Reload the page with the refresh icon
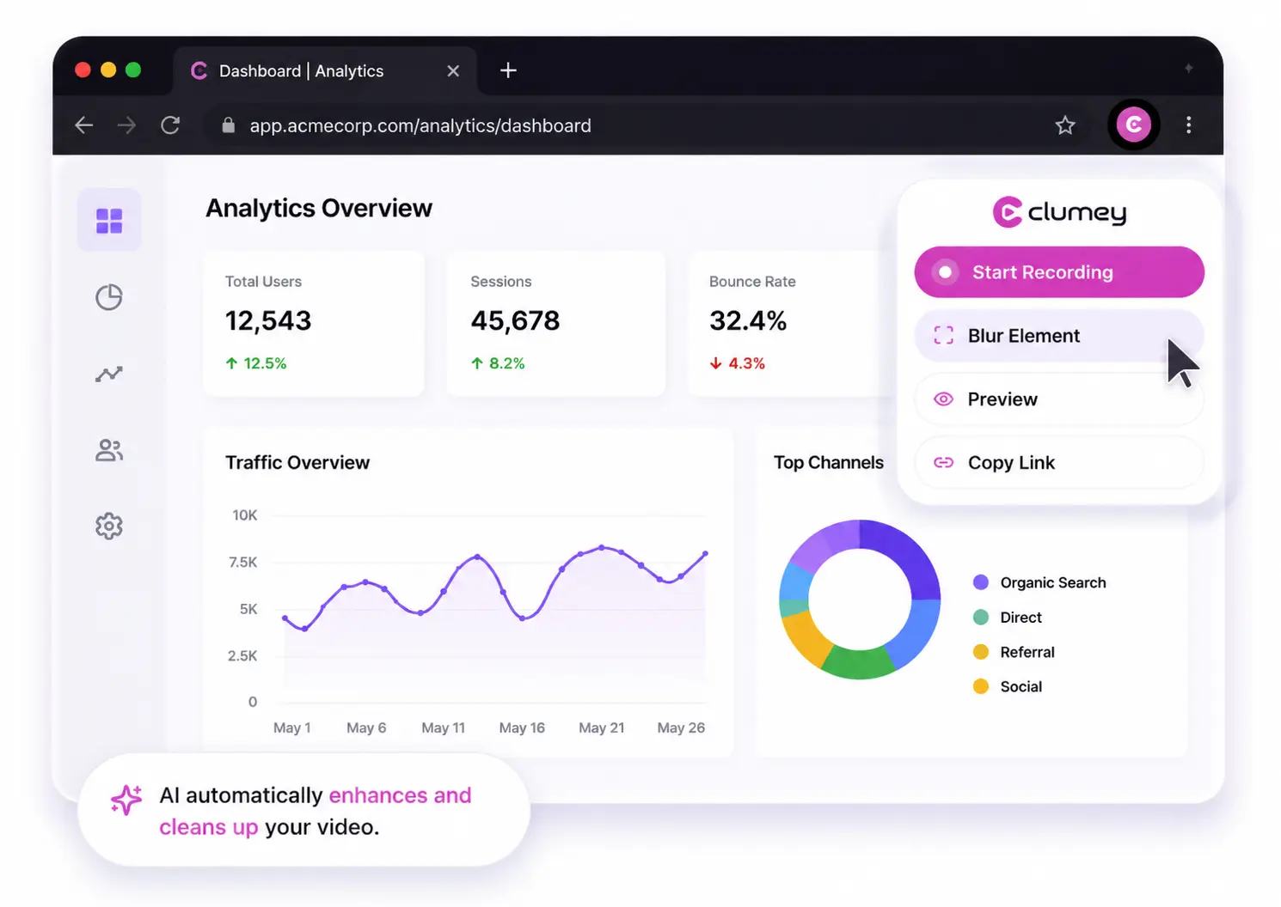The width and height of the screenshot is (1281, 907). (x=170, y=125)
